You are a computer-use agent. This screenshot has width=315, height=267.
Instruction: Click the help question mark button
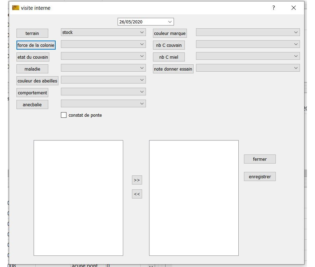273,8
